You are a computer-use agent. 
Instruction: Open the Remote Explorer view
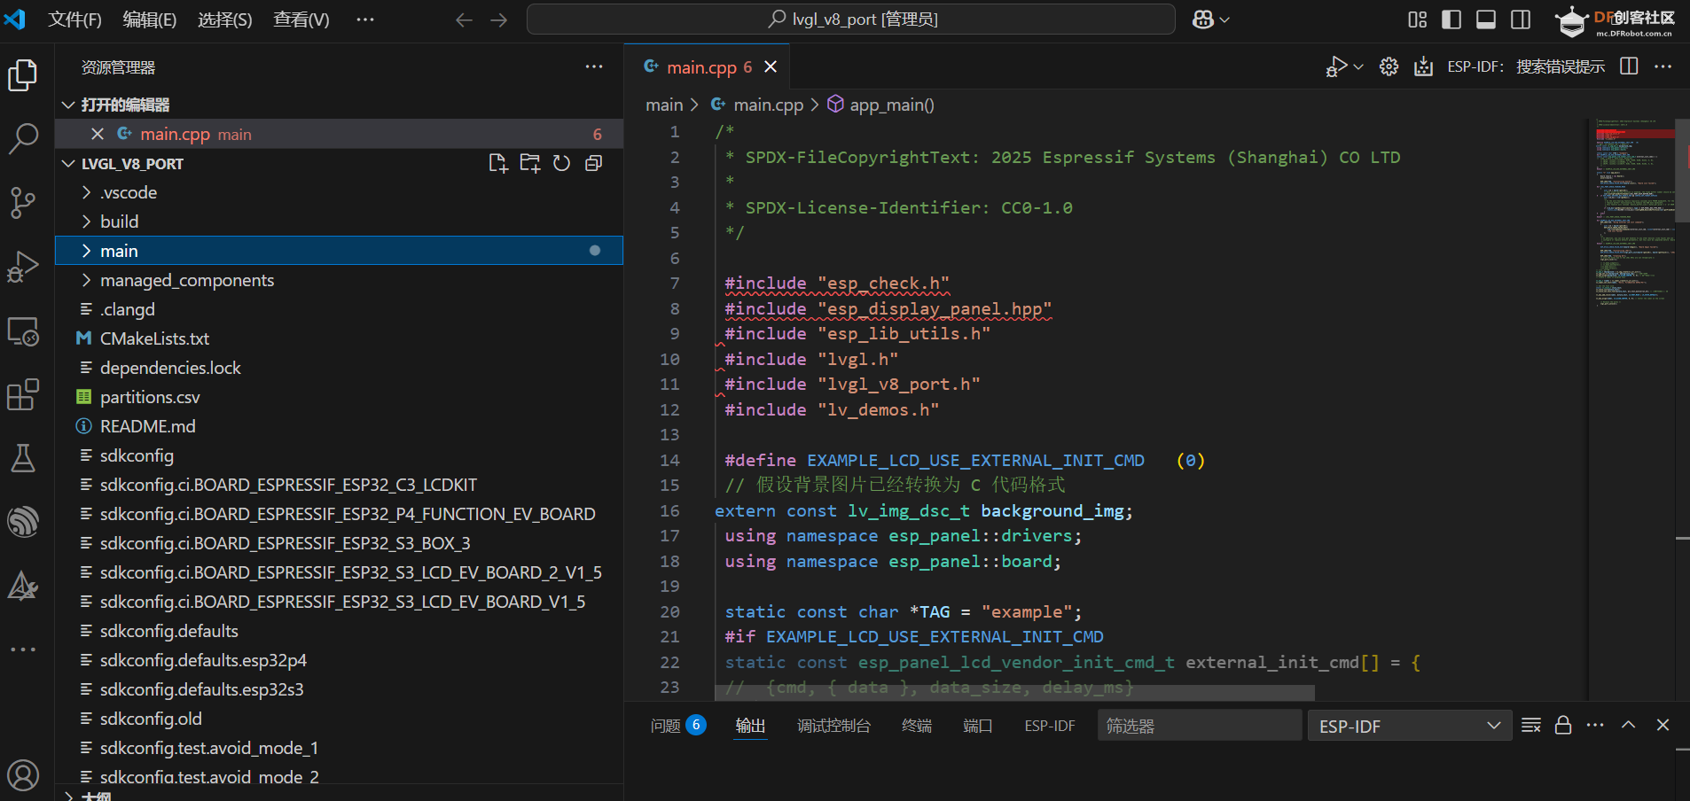pyautogui.click(x=23, y=331)
